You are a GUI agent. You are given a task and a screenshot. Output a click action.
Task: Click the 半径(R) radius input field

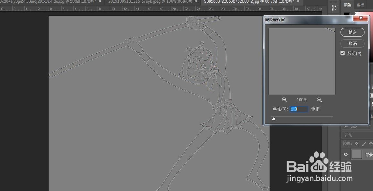(299, 109)
